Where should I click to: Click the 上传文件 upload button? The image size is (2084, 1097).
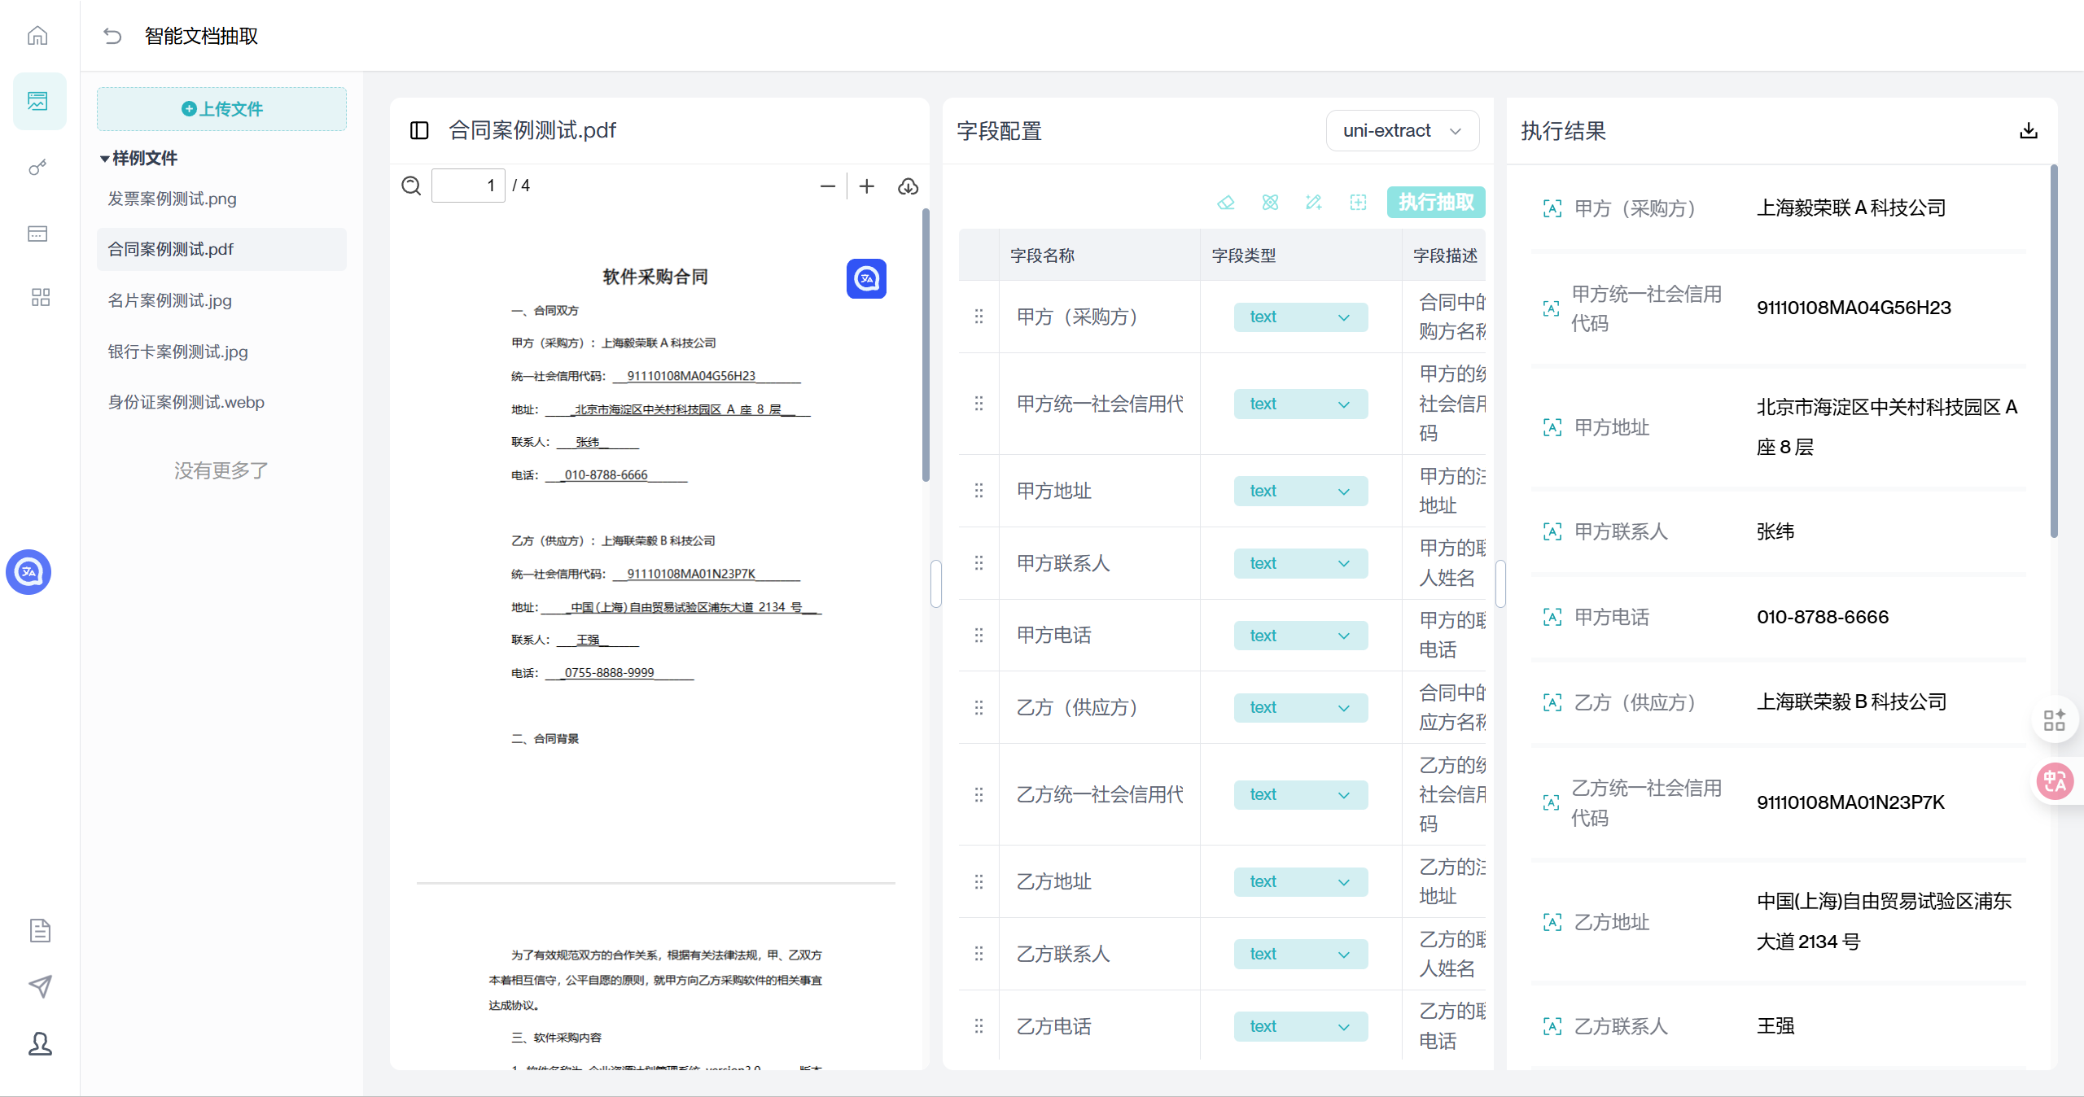click(x=221, y=109)
